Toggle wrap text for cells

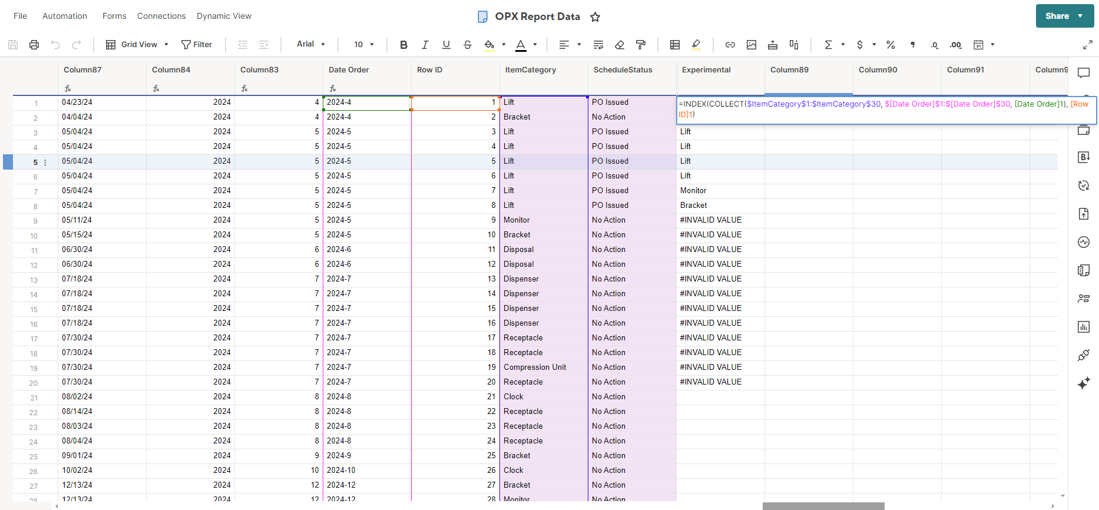[x=598, y=45]
